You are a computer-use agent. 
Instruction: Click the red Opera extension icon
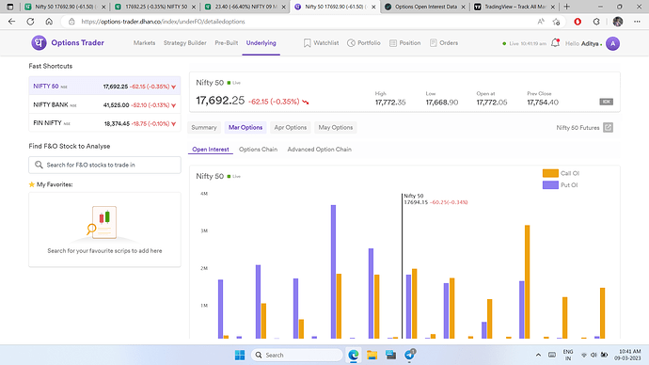click(578, 22)
